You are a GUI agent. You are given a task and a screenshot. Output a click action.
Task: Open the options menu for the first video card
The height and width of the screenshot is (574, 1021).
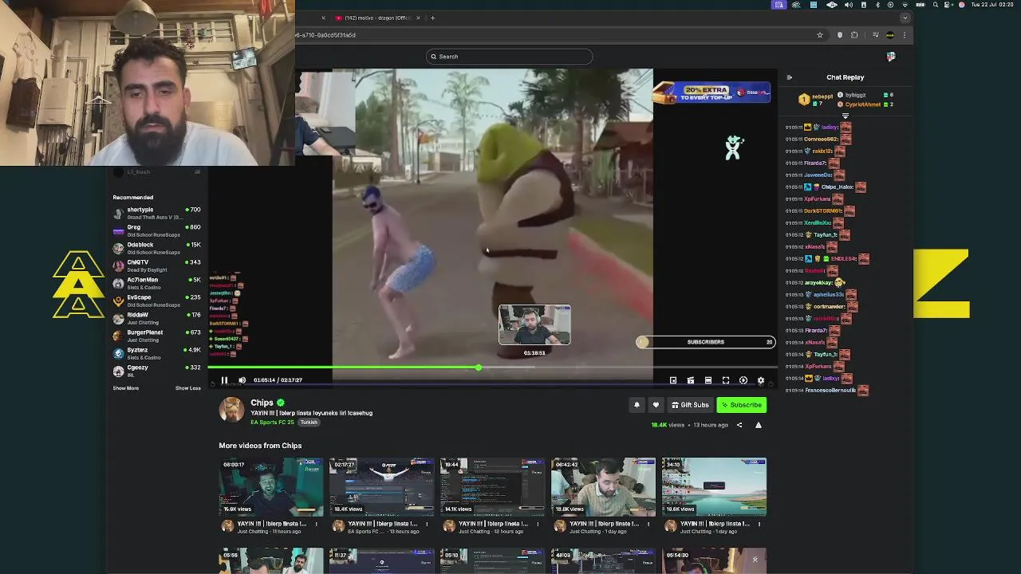pyautogui.click(x=316, y=525)
